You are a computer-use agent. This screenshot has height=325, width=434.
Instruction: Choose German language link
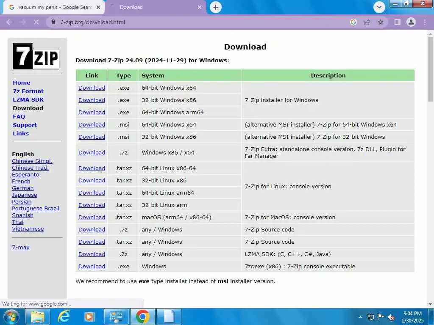pyautogui.click(x=23, y=188)
